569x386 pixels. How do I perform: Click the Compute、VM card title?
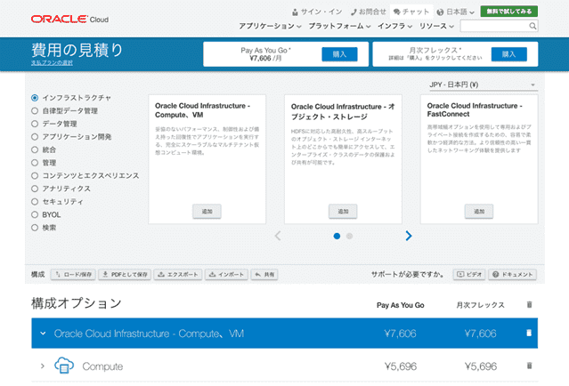[202, 110]
